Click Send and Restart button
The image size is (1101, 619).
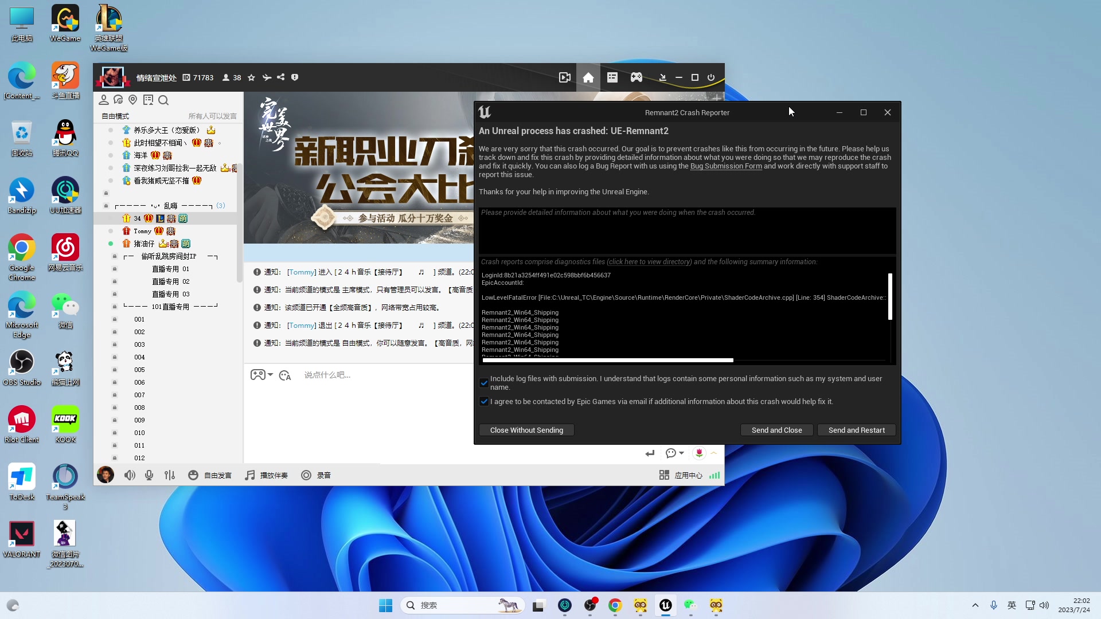[x=856, y=430]
